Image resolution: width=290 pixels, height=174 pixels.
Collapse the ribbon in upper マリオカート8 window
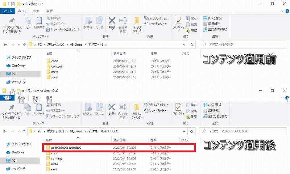click(x=282, y=11)
